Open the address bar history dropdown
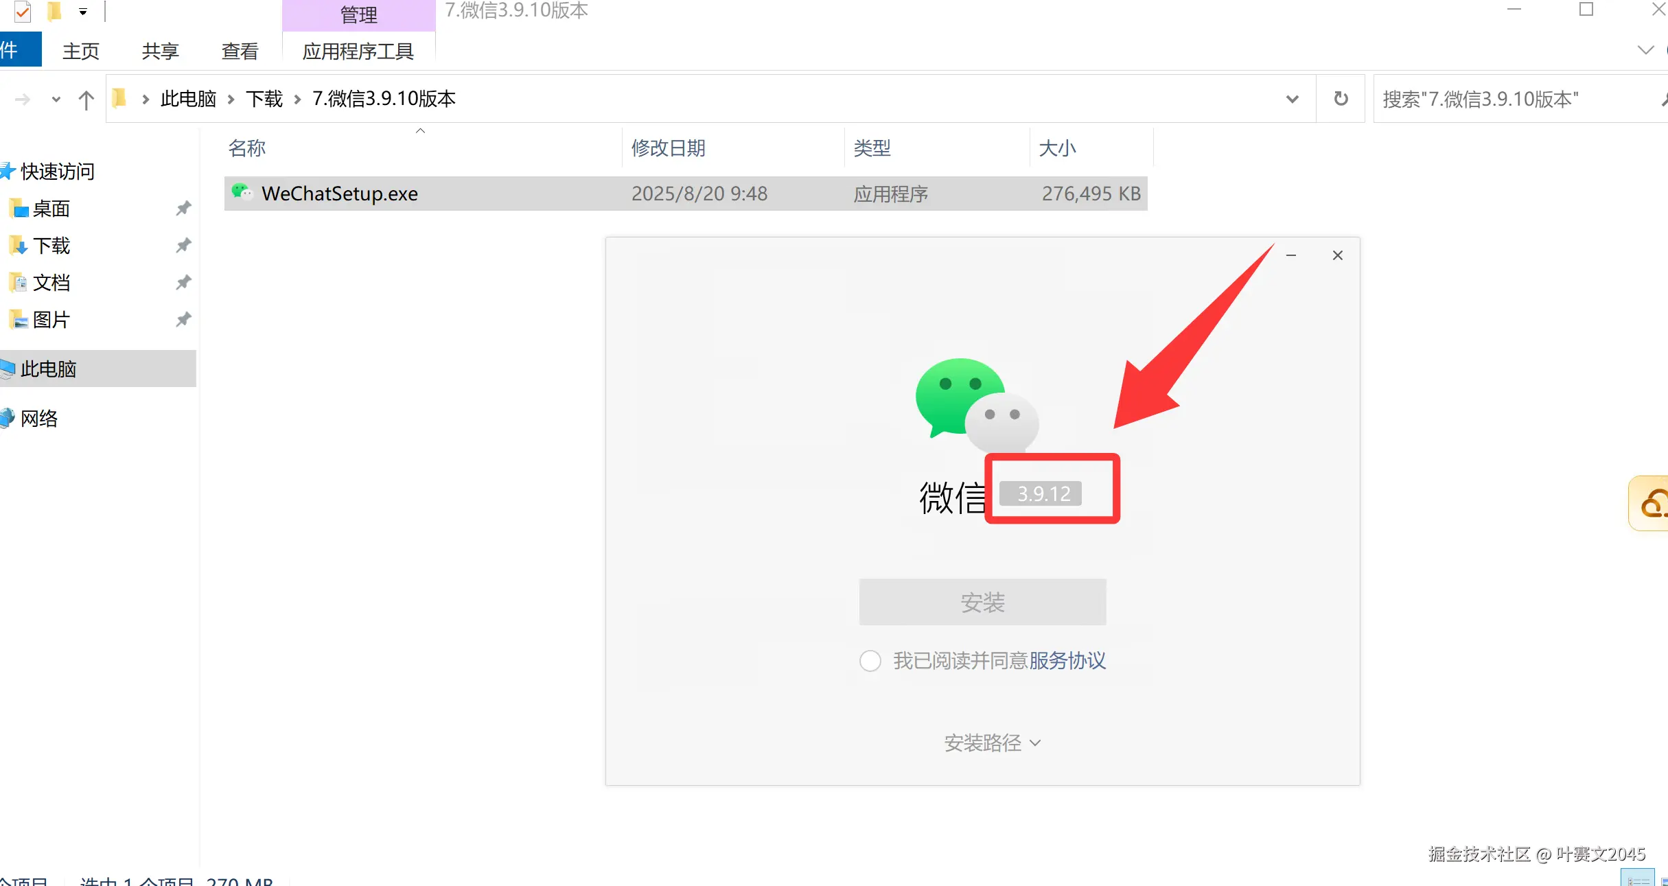The width and height of the screenshot is (1668, 886). [x=1292, y=99]
